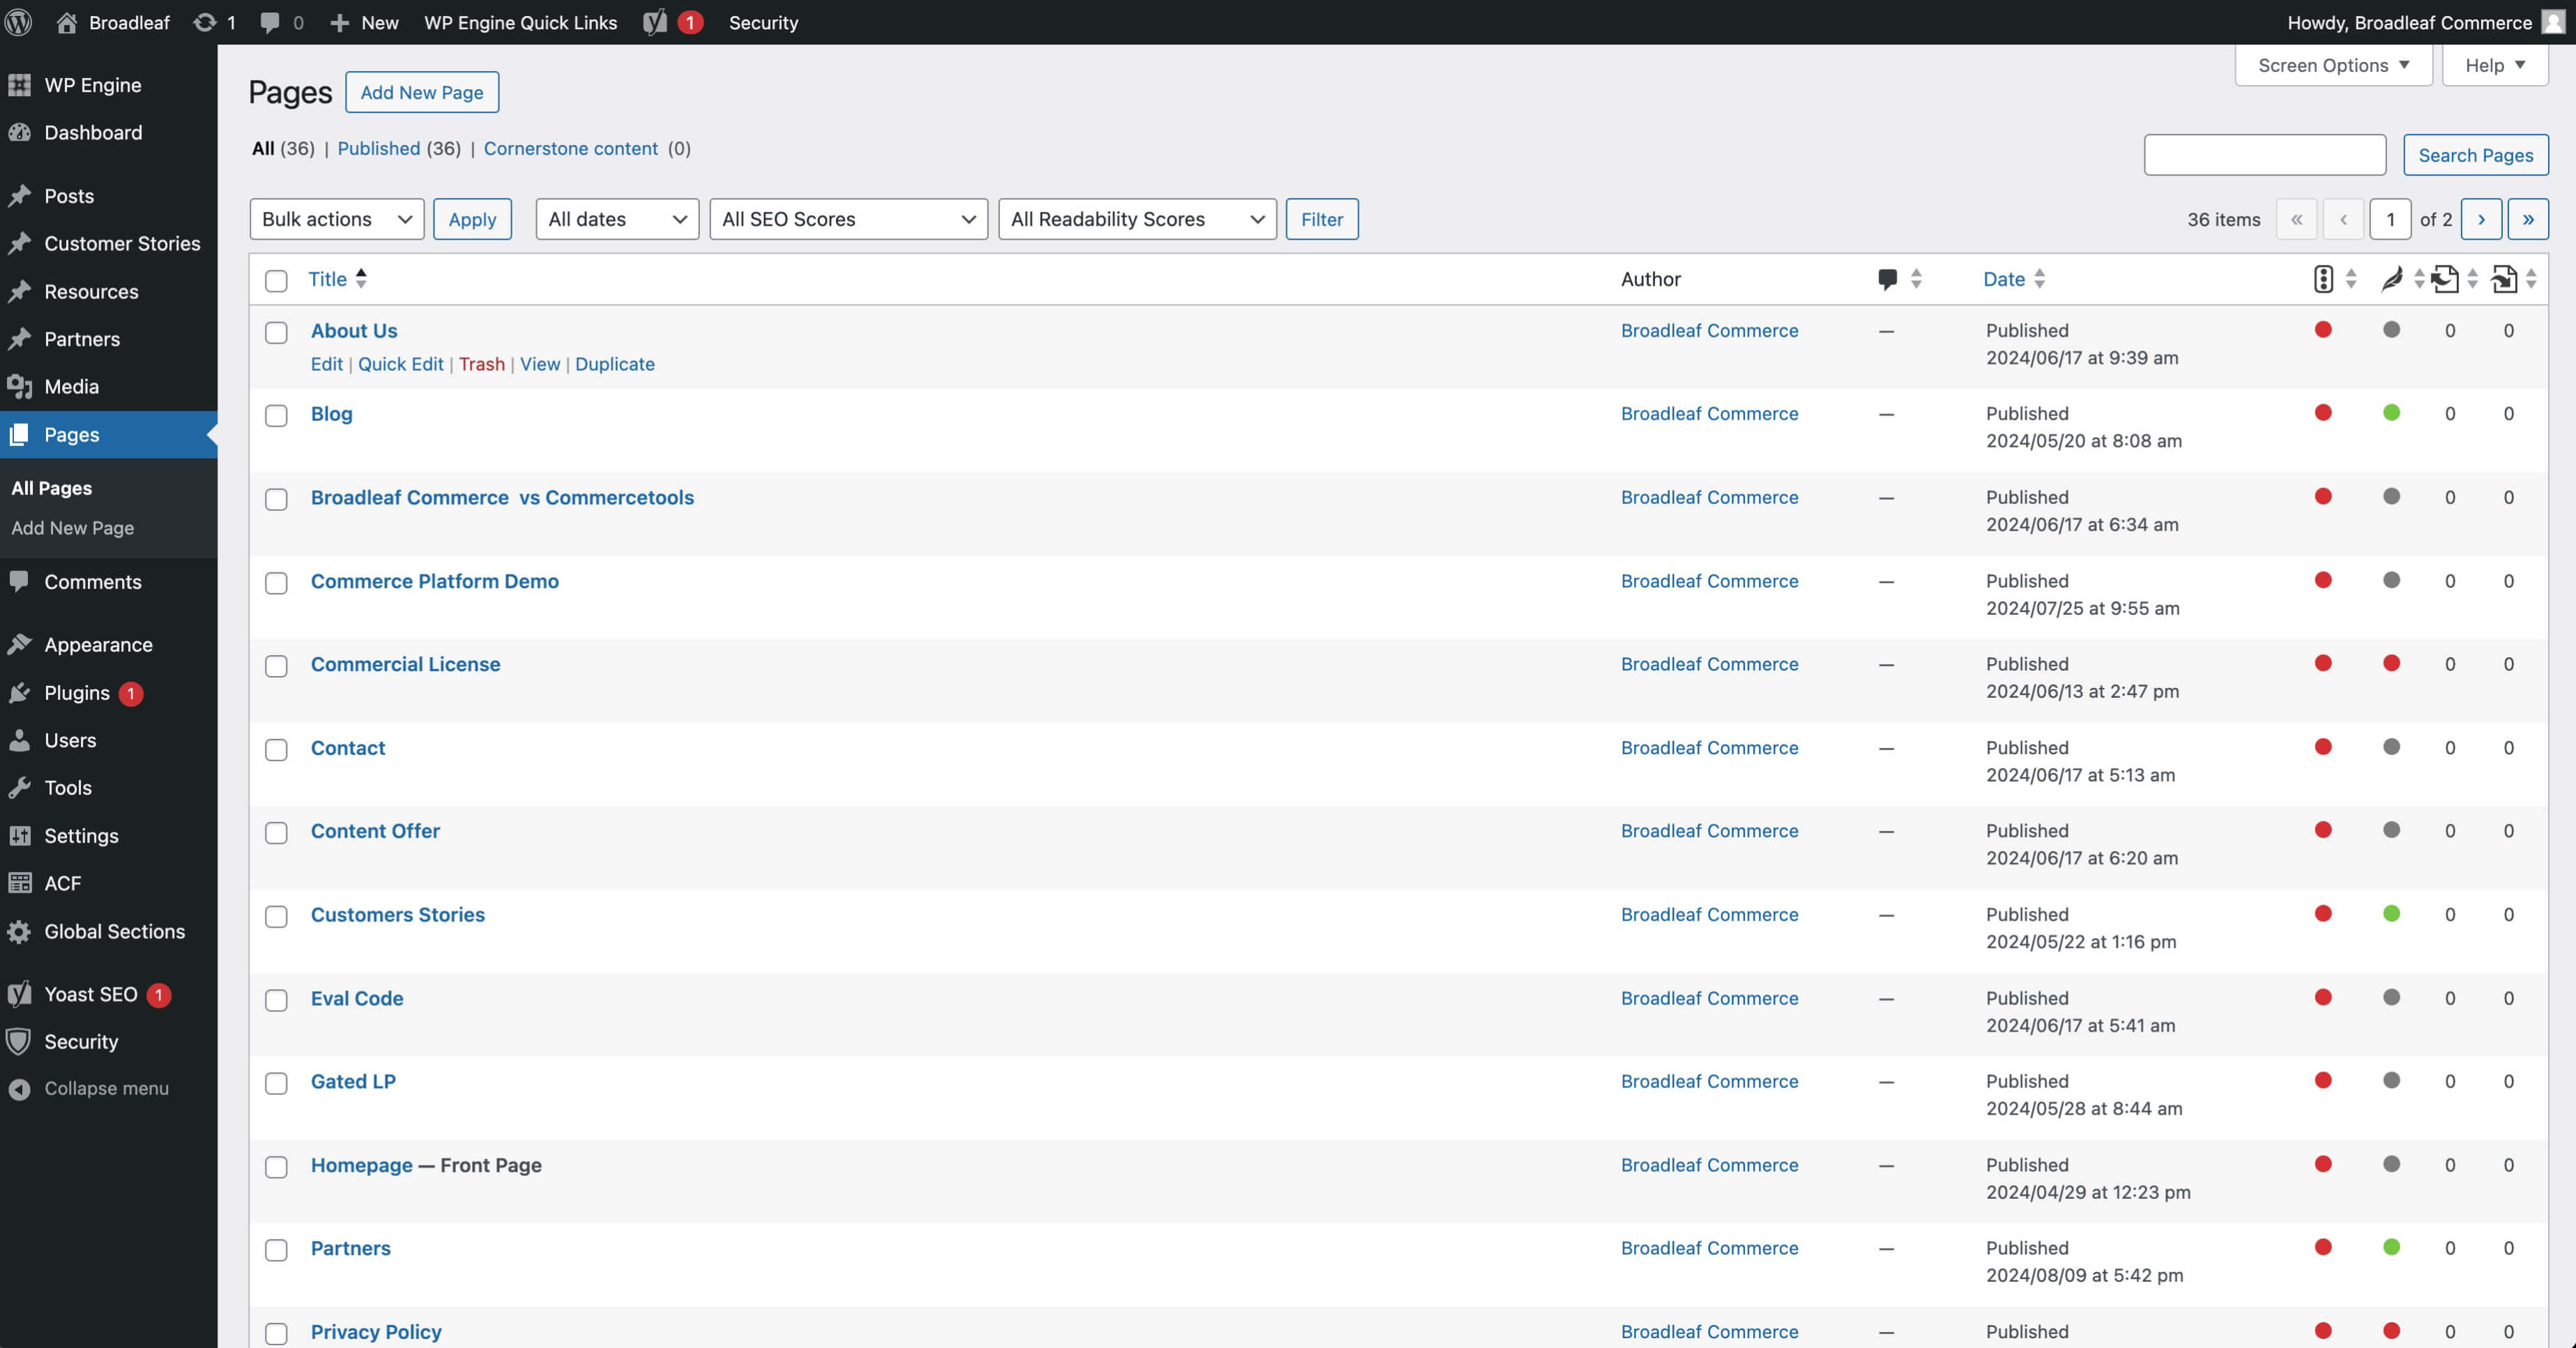The height and width of the screenshot is (1348, 2576).
Task: Tick the Homepage row checkbox
Action: tap(276, 1166)
